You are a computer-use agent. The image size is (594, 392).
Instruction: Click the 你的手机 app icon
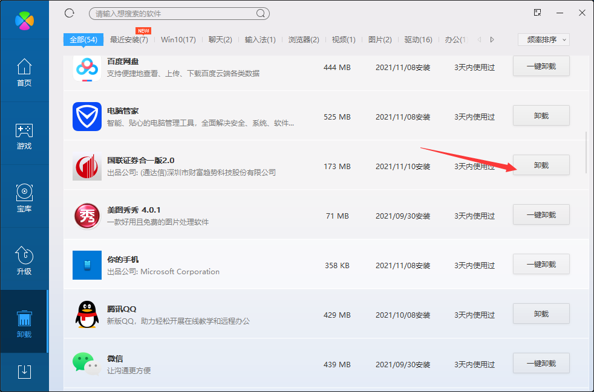tap(87, 265)
